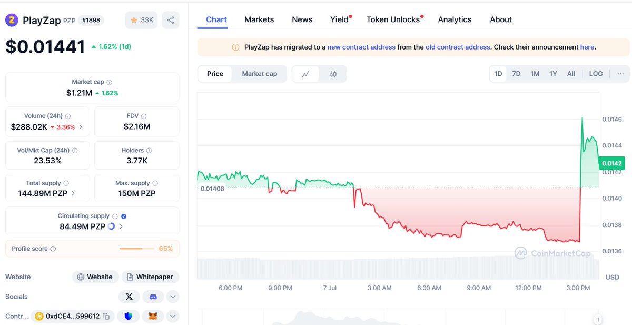Viewport: 632px width, 325px height.
Task: Open the Yield tab
Action: point(340,19)
